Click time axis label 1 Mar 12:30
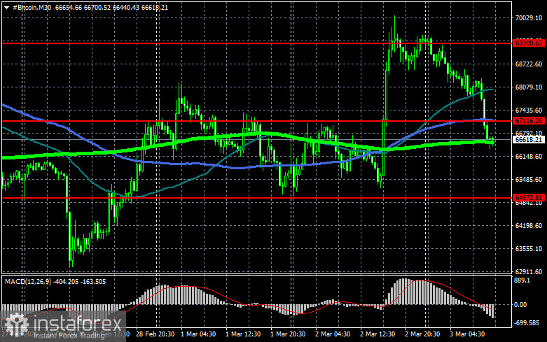547x342 pixels. click(243, 334)
